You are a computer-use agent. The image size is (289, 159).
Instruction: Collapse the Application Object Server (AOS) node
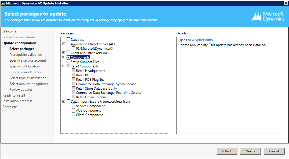[64, 44]
